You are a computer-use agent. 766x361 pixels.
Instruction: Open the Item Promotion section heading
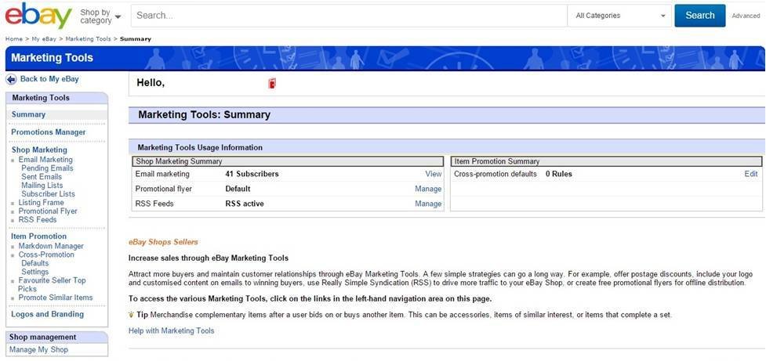click(38, 236)
